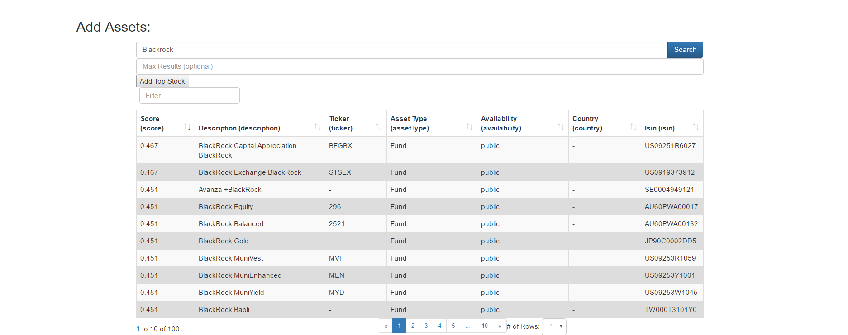Image resolution: width=848 pixels, height=335 pixels.
Task: Select Avanza +BlackRock row
Action: click(419, 190)
